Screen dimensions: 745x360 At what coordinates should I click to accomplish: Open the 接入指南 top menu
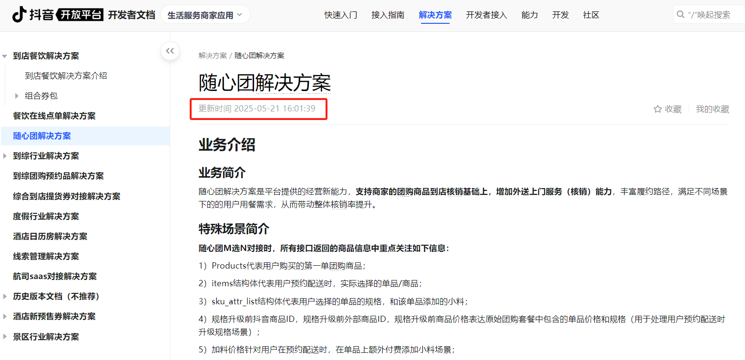pos(388,15)
